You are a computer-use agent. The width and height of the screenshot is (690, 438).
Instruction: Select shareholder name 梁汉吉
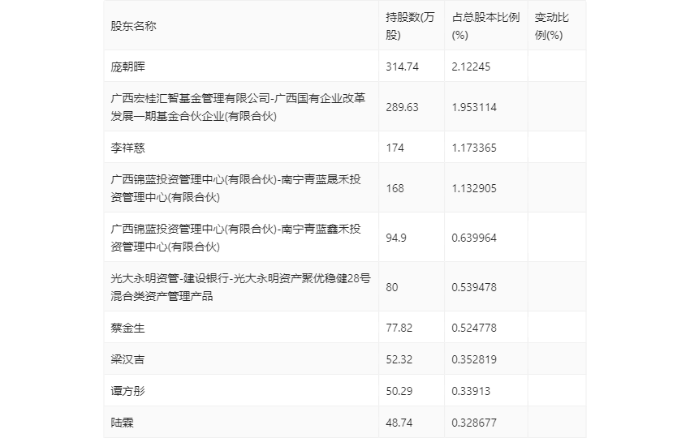click(127, 359)
